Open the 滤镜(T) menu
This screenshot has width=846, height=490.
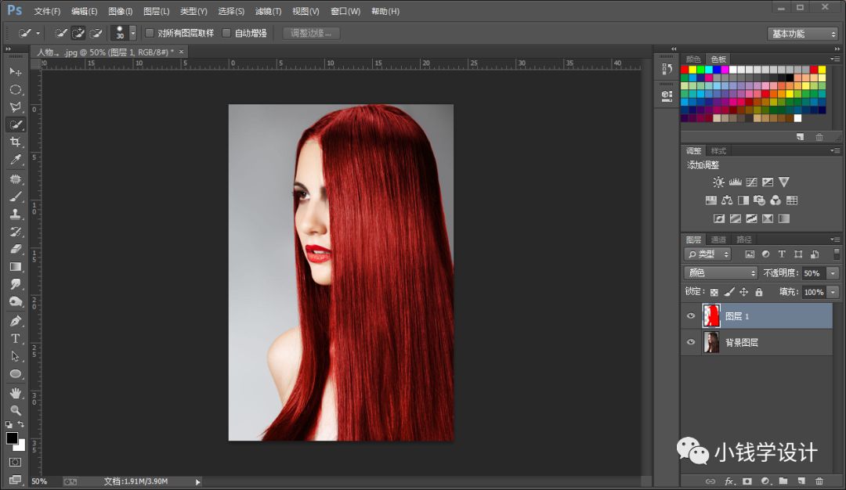pos(268,11)
